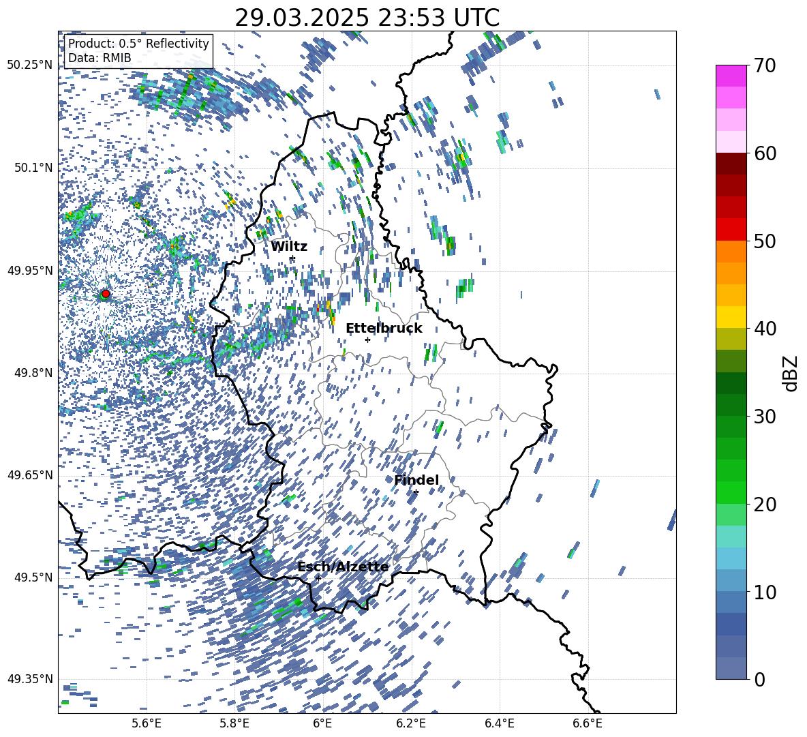807x737 pixels.
Task: Click the red radar site marker
Action: (106, 294)
